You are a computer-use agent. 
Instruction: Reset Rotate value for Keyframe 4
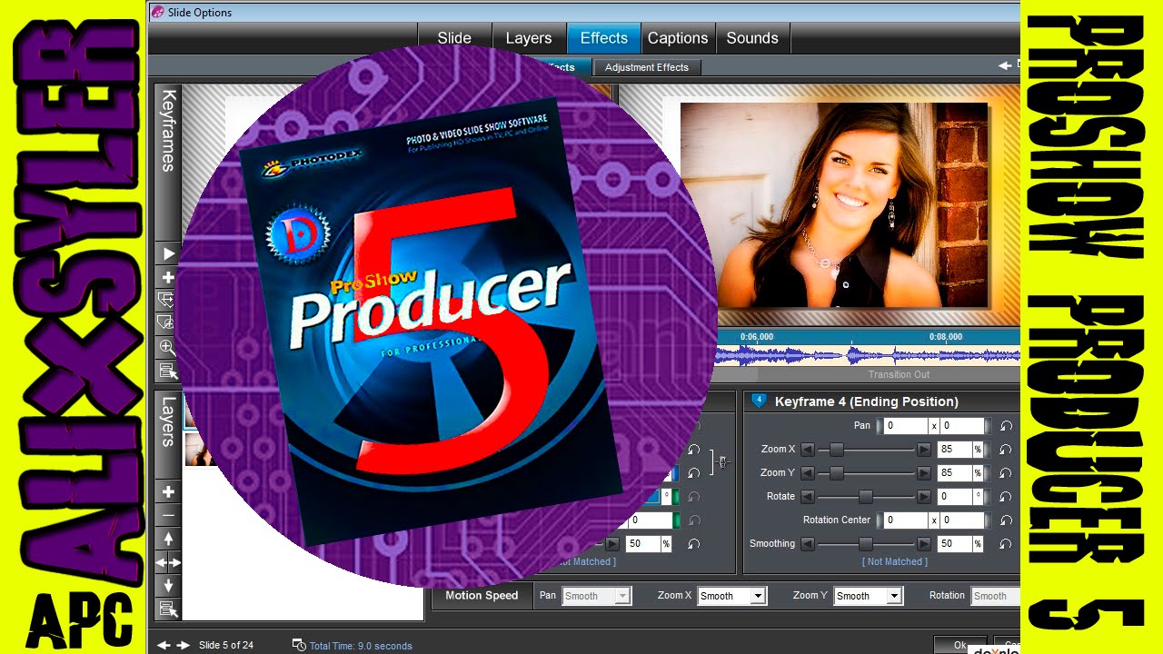pos(1006,496)
